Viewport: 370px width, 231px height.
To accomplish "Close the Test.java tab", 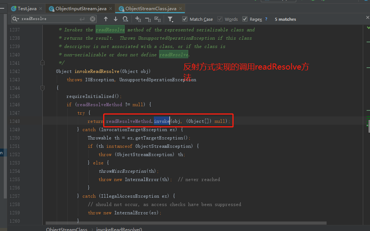I will click(x=40, y=9).
